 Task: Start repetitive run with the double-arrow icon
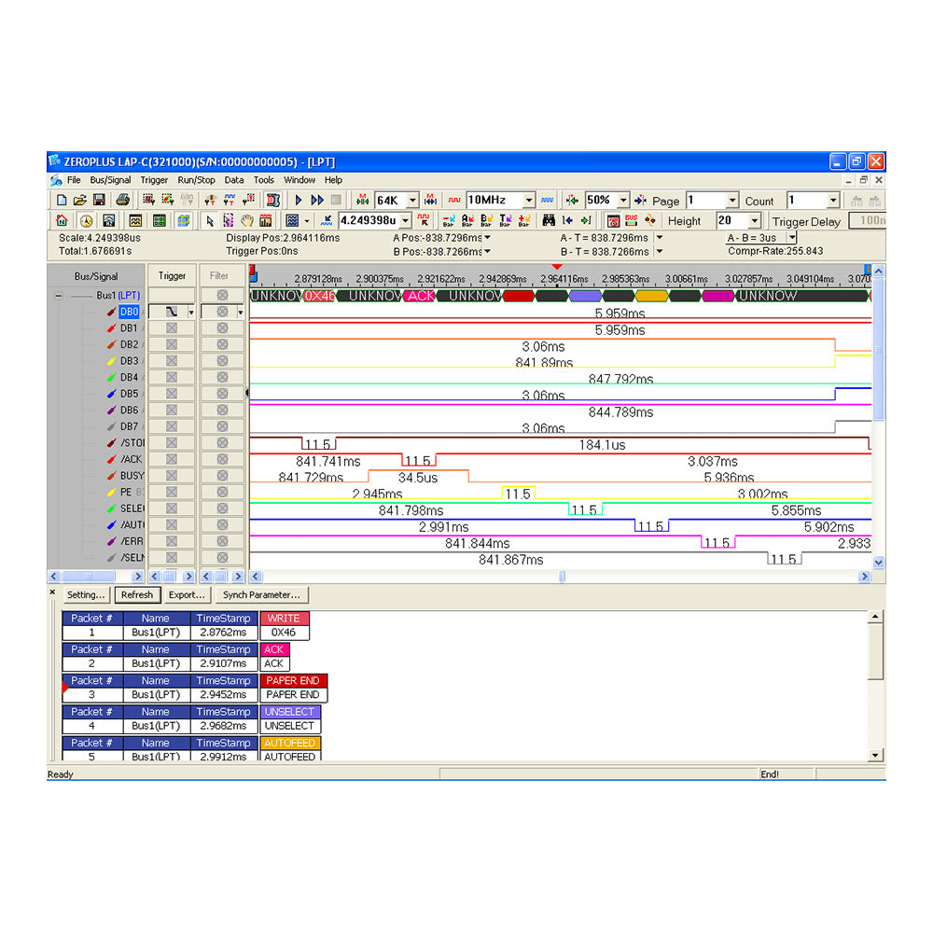[x=317, y=201]
